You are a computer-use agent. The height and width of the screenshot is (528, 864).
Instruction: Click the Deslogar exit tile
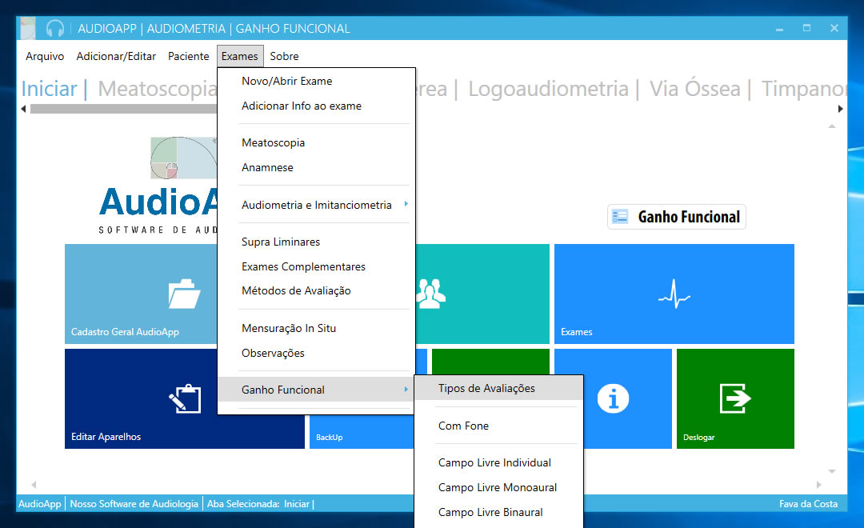[x=735, y=398]
